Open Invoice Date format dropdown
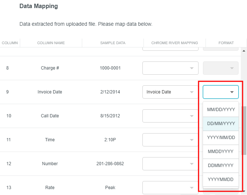 pos(221,92)
